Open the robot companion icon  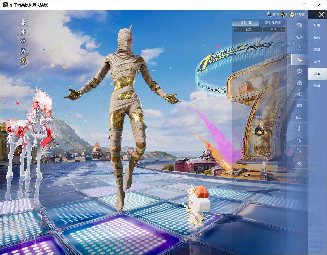[299, 83]
